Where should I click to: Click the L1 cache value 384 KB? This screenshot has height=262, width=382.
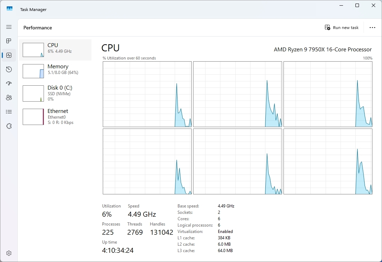(x=224, y=238)
